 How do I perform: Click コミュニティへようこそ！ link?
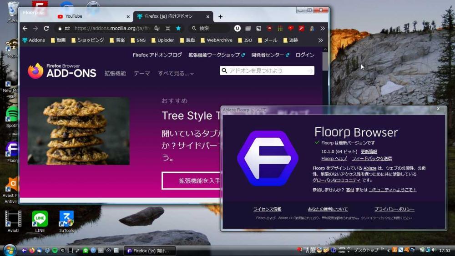tap(393, 190)
